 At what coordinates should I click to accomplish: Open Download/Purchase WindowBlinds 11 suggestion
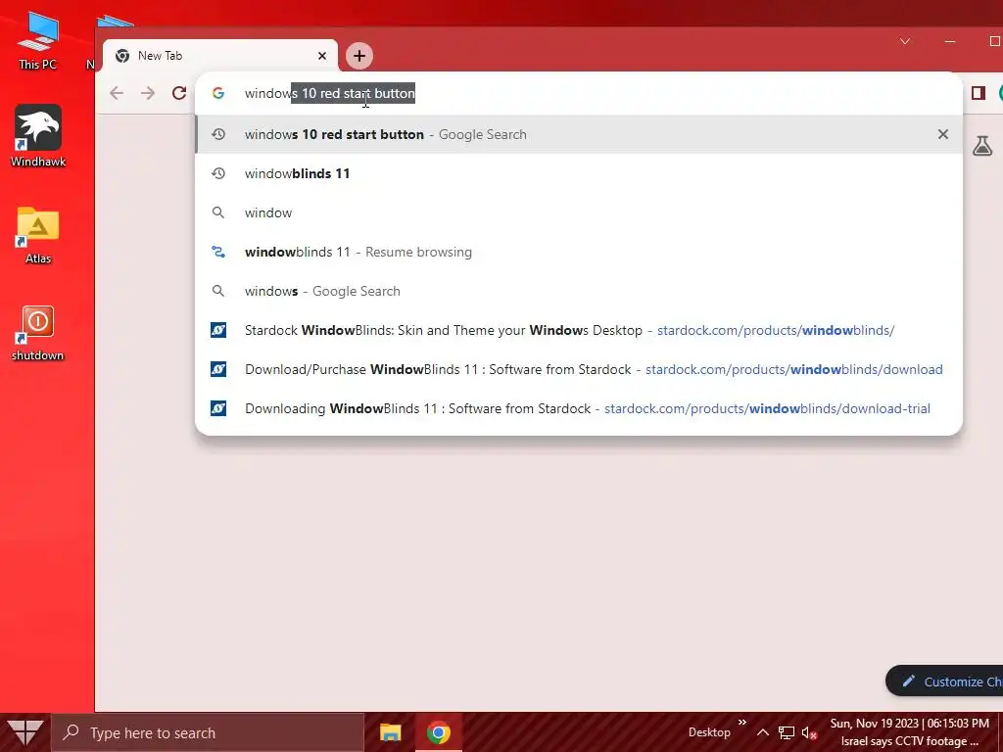point(578,369)
